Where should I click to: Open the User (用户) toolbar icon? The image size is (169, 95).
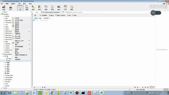pyautogui.click(x=11, y=8)
